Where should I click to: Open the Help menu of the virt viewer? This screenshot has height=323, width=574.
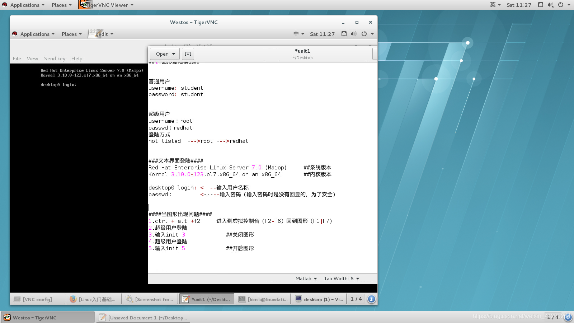[77, 58]
